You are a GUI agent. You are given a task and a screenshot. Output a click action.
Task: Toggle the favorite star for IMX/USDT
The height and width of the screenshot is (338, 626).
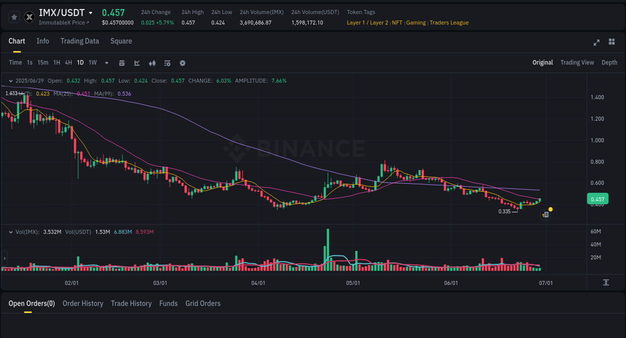14,17
